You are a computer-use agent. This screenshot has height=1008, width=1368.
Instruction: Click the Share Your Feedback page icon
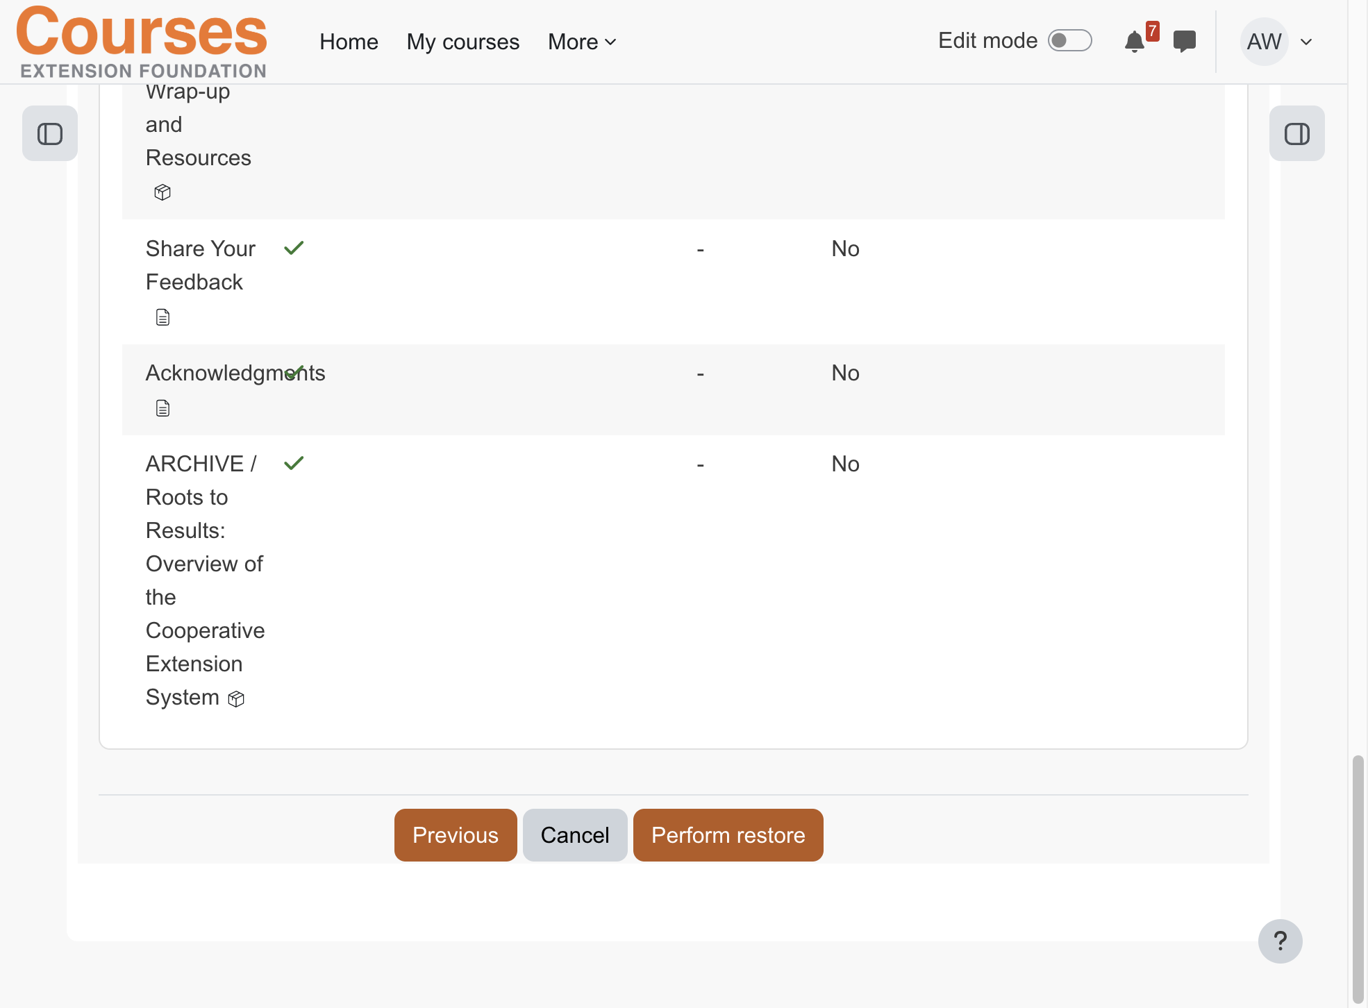162,317
